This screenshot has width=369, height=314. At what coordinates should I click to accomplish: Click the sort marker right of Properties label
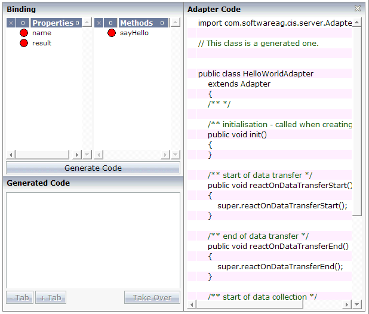coord(77,23)
